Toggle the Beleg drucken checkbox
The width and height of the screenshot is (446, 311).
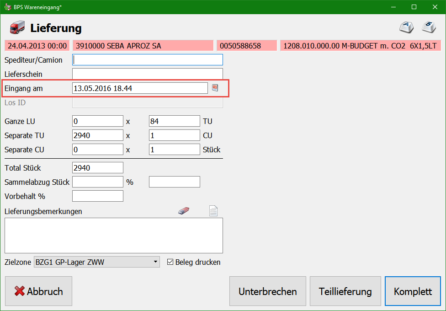(170, 262)
